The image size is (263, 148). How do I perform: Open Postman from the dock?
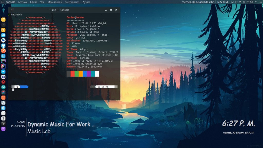click(3, 51)
